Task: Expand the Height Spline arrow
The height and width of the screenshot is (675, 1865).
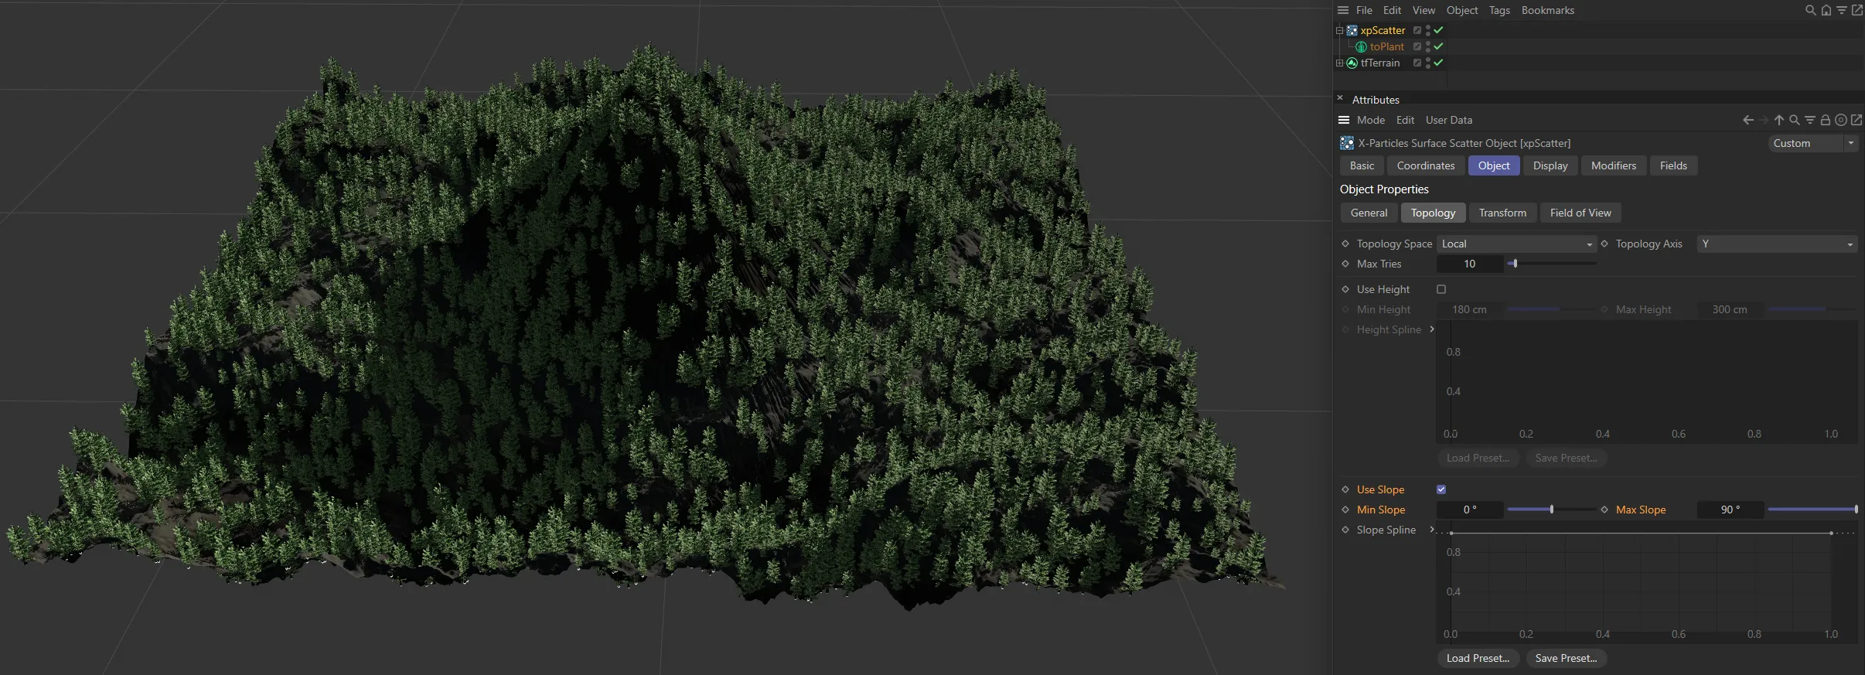Action: tap(1432, 329)
